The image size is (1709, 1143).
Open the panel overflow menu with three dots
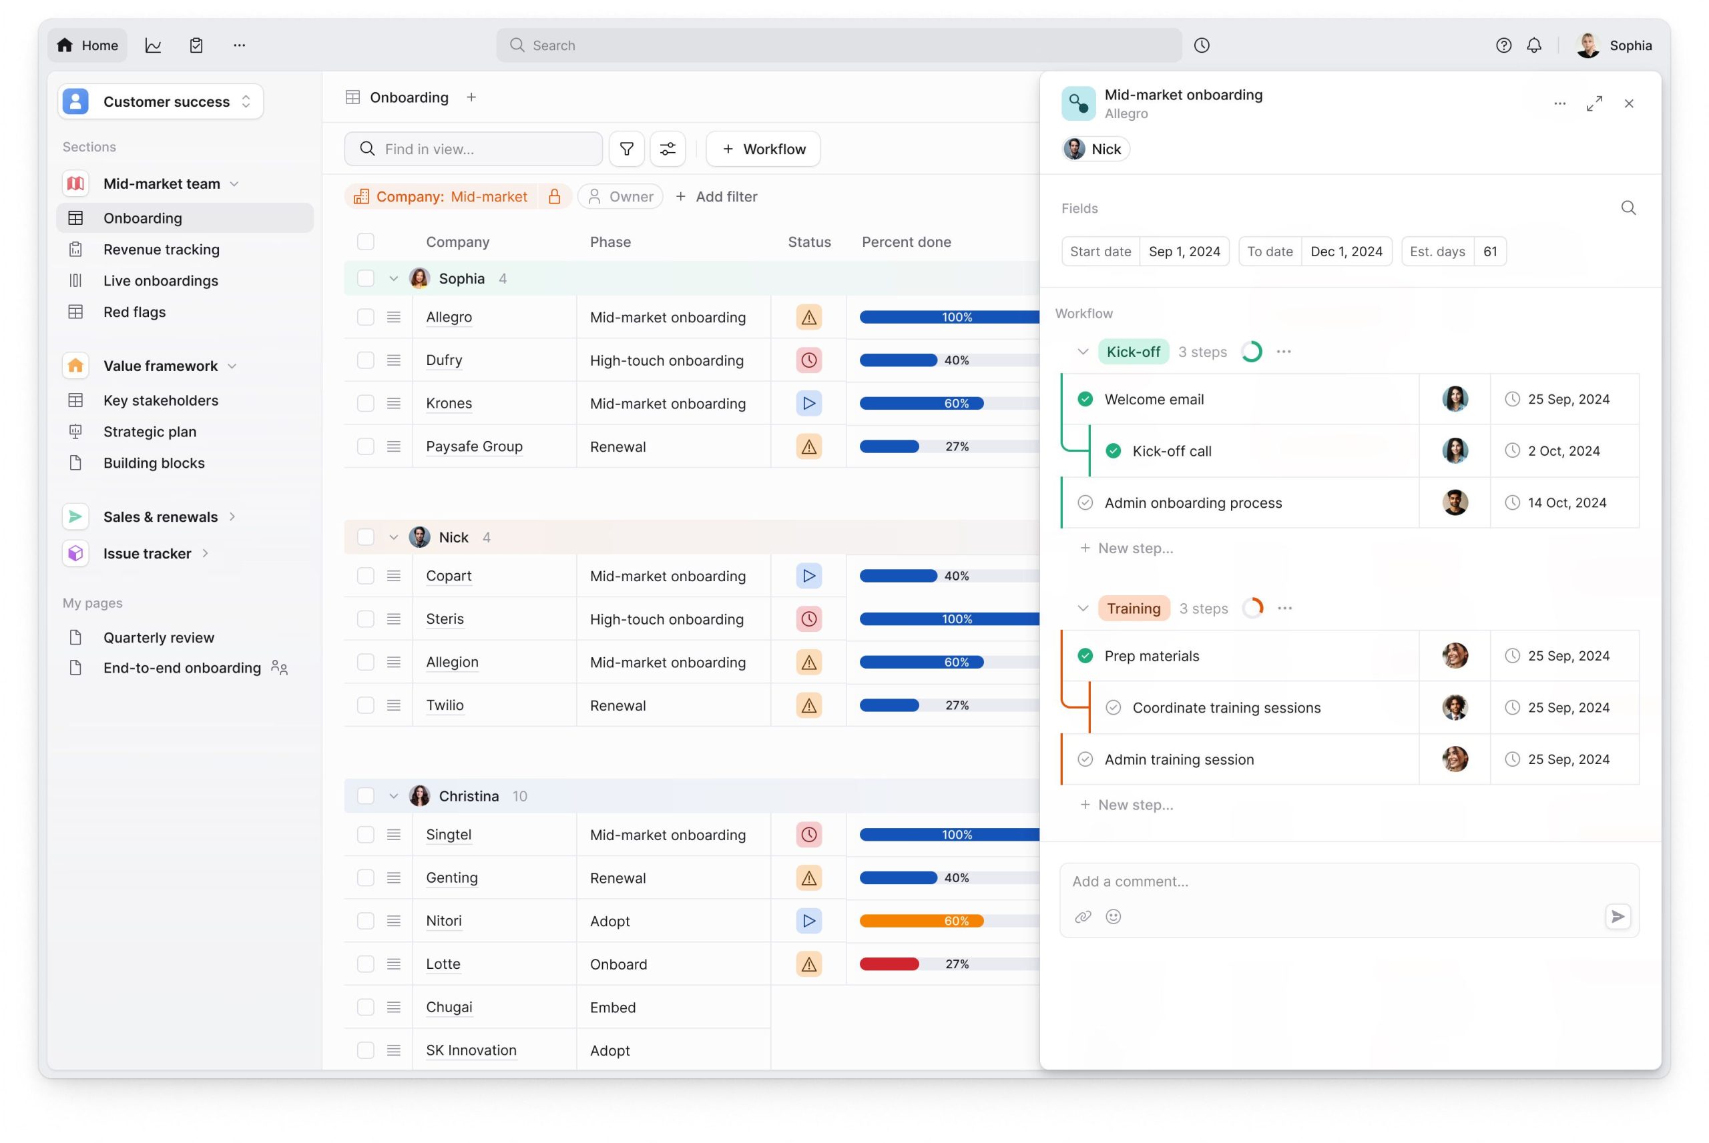click(x=1559, y=103)
